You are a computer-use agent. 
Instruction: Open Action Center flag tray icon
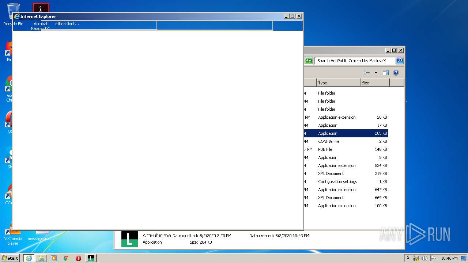point(433,258)
